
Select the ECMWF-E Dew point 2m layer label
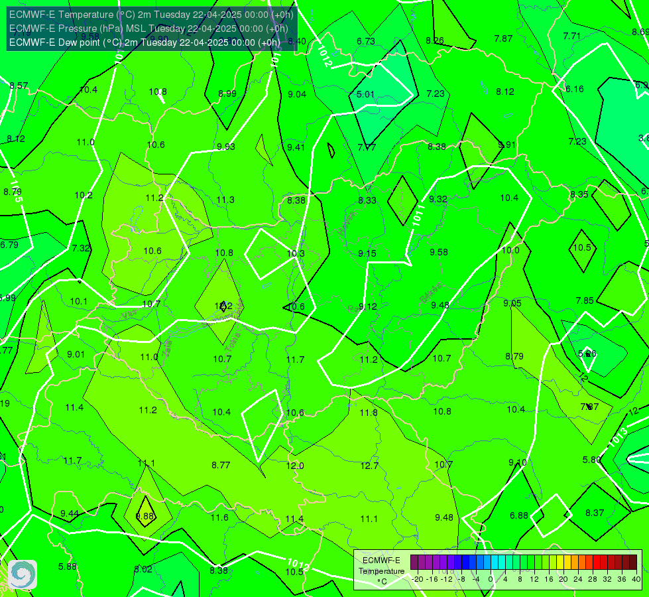[x=145, y=42]
